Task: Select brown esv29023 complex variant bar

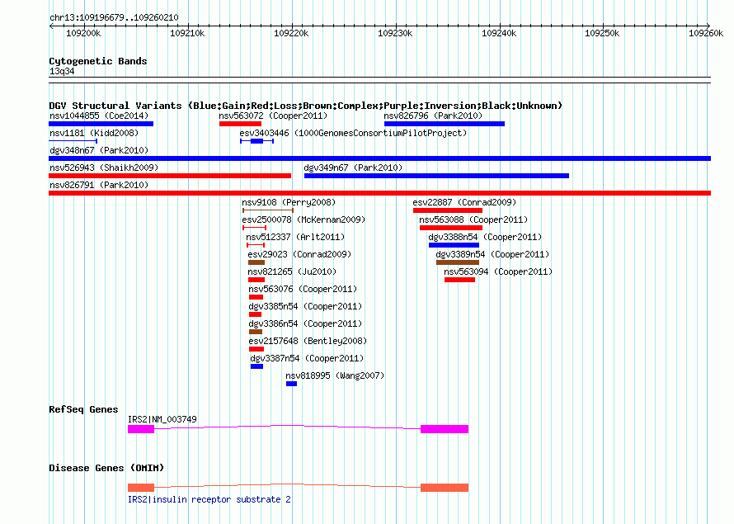Action: (x=256, y=262)
